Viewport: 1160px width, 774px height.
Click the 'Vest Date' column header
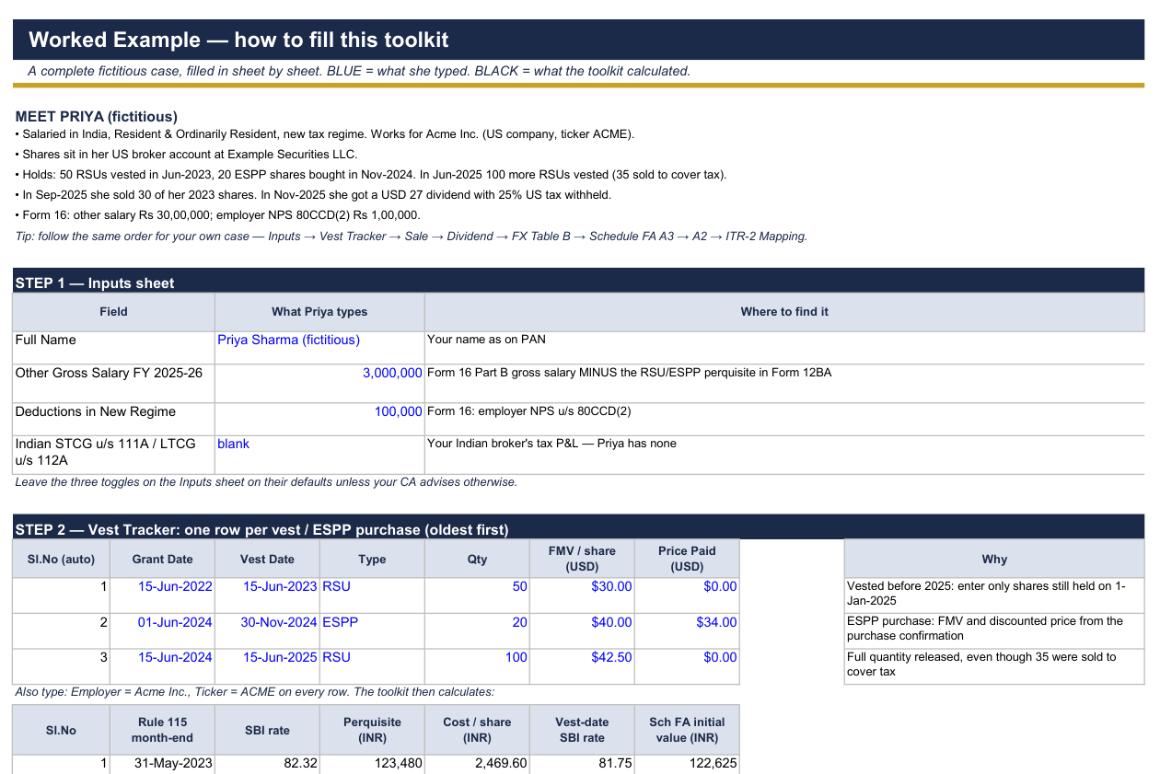(267, 559)
